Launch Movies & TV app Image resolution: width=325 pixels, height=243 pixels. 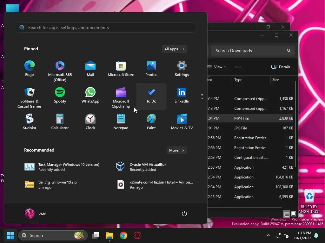point(182,122)
